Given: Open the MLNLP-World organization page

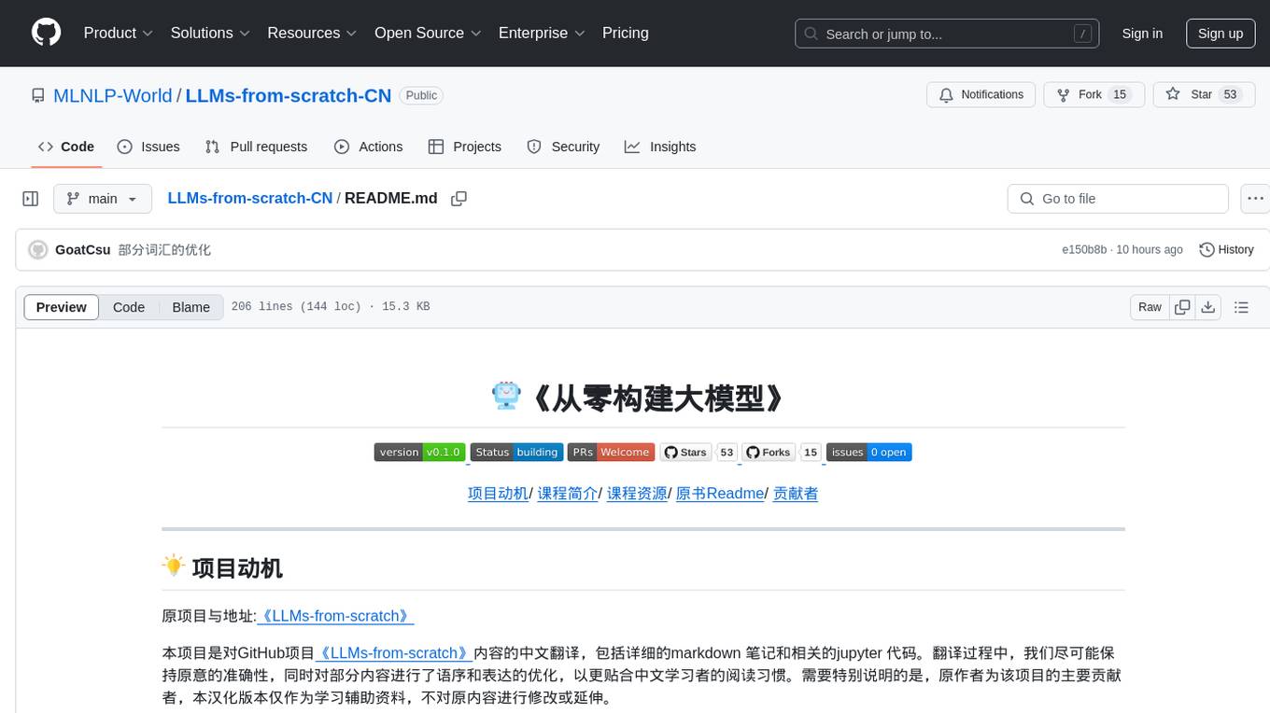Looking at the screenshot, I should pyautogui.click(x=113, y=95).
